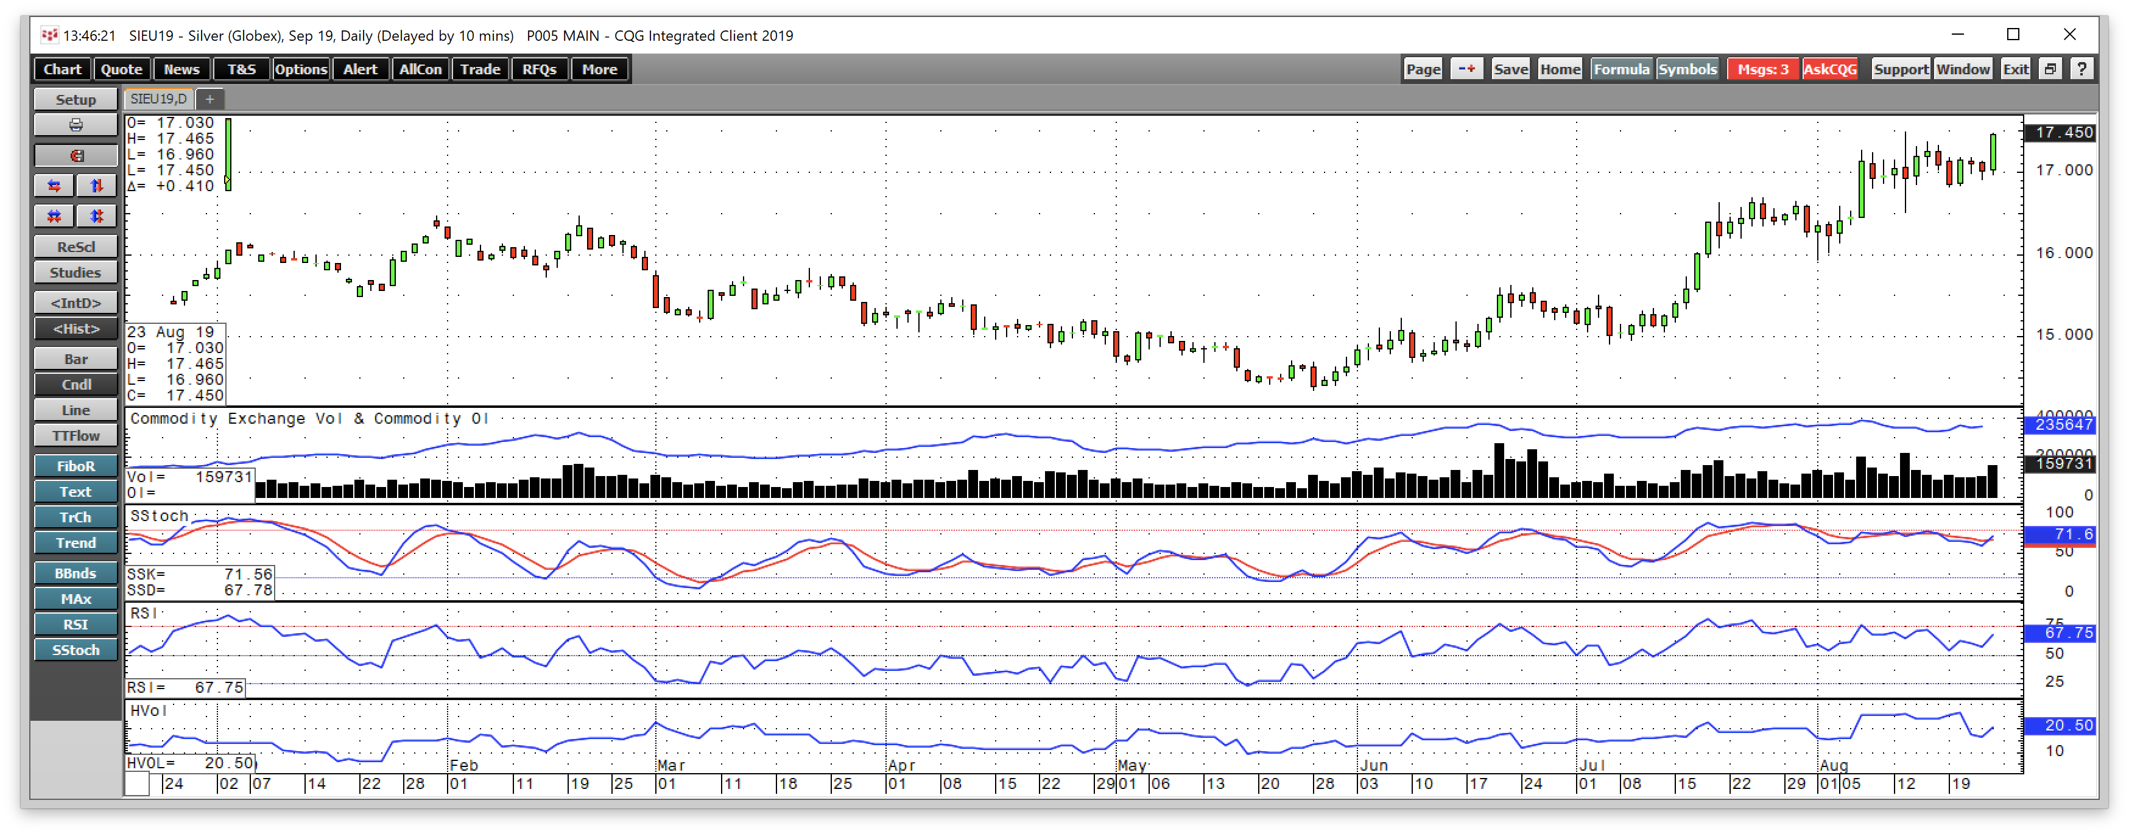Open the Window menu
Viewport: 2129px width, 834px height.
(x=1962, y=69)
